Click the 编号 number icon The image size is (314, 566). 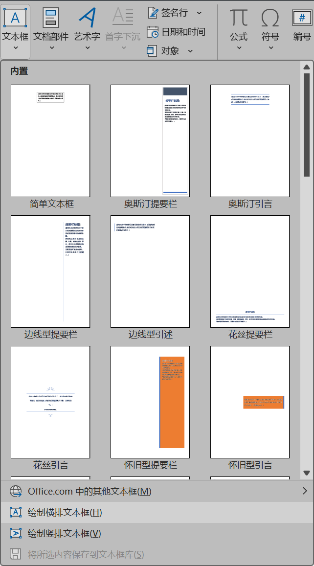302,17
